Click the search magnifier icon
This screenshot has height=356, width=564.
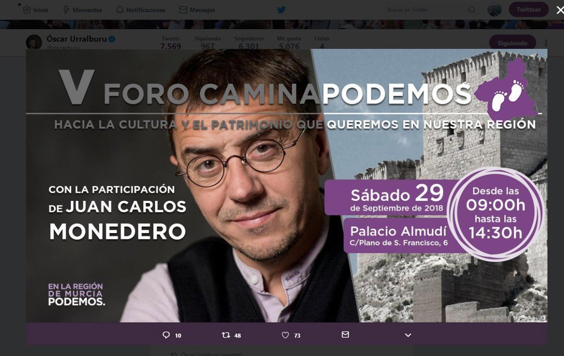tap(472, 10)
